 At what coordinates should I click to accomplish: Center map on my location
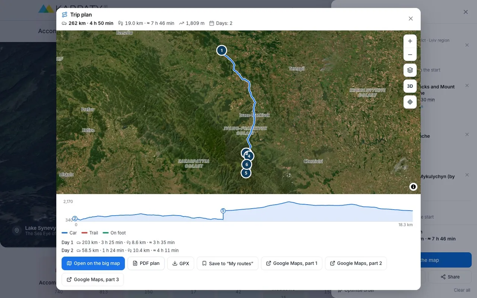[410, 102]
